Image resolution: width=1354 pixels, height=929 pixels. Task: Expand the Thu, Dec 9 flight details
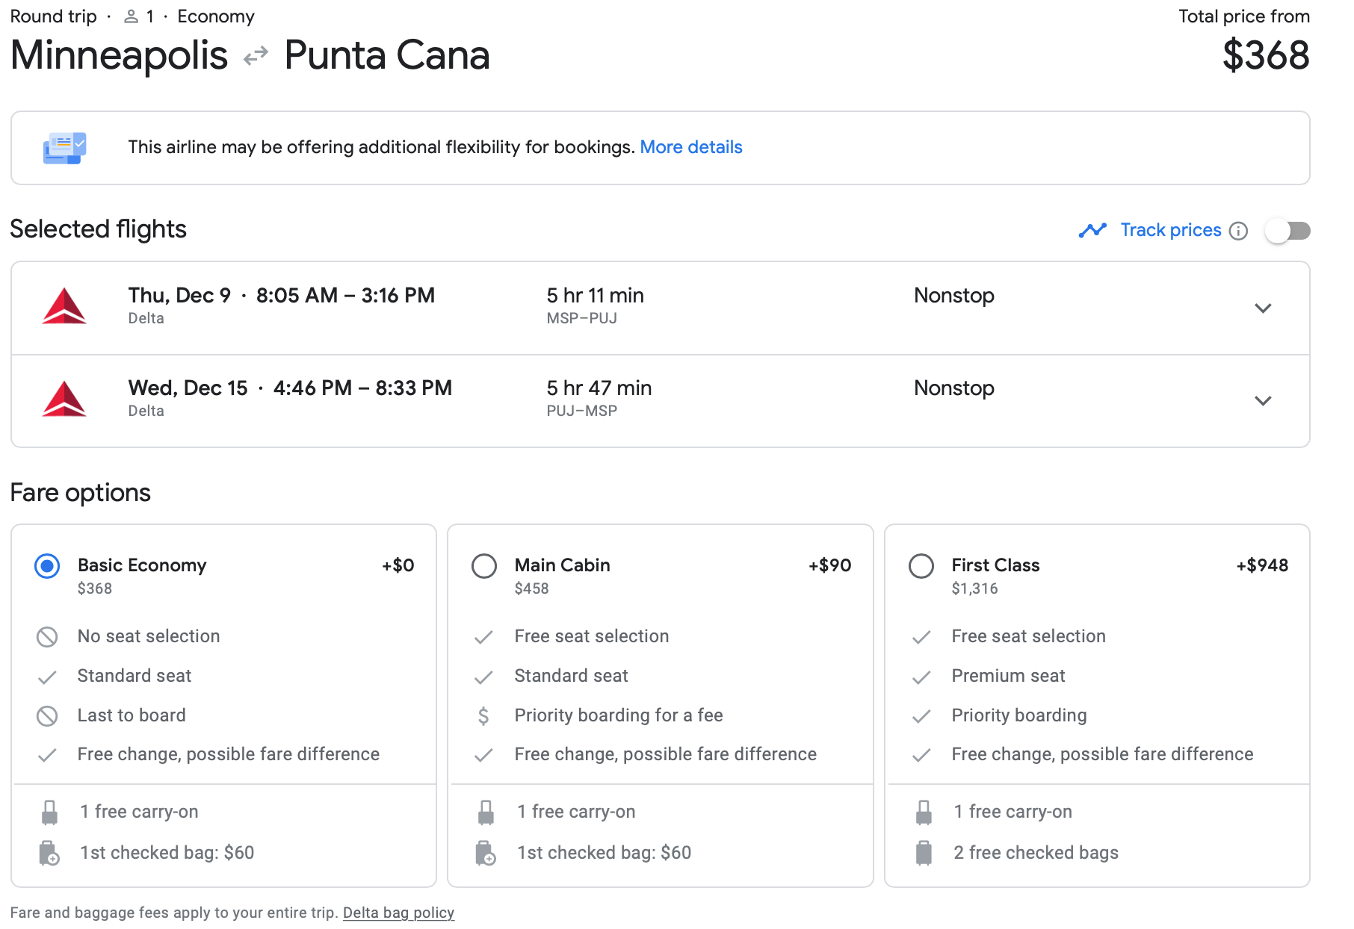coord(1263,308)
